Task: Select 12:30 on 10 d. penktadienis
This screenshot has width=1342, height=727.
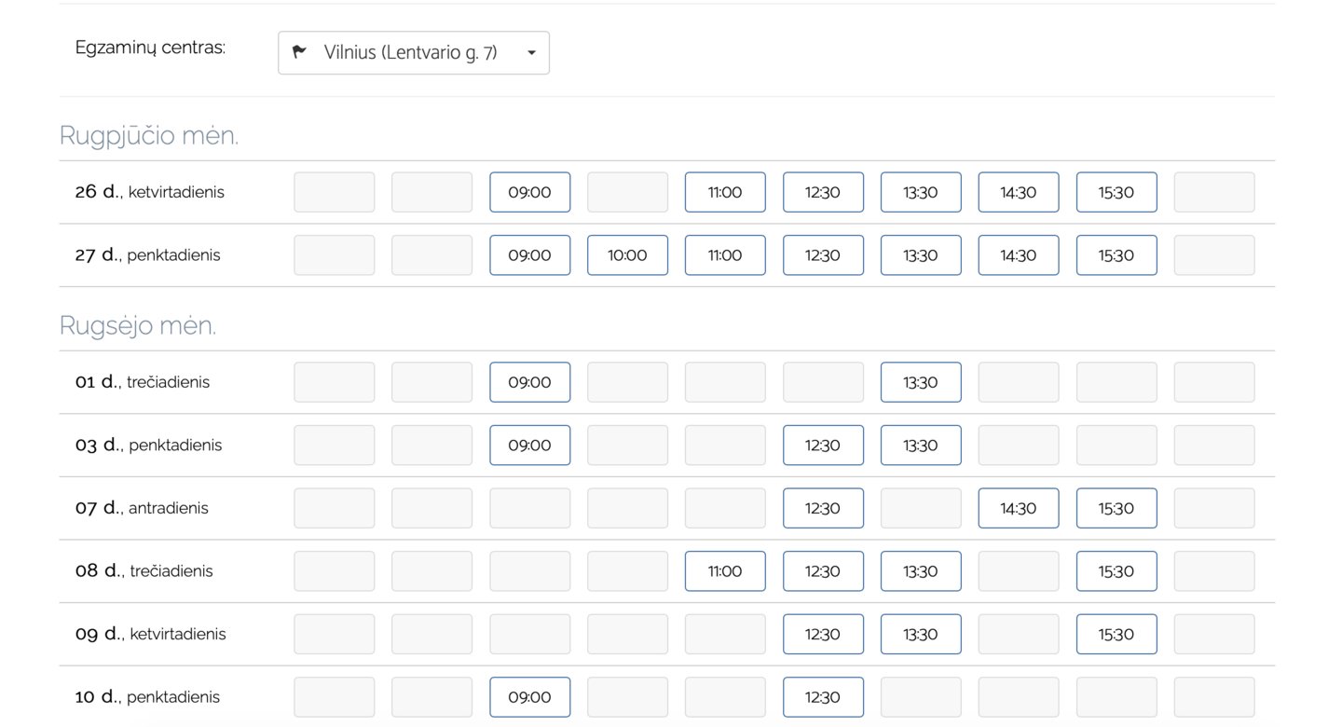Action: [823, 697]
